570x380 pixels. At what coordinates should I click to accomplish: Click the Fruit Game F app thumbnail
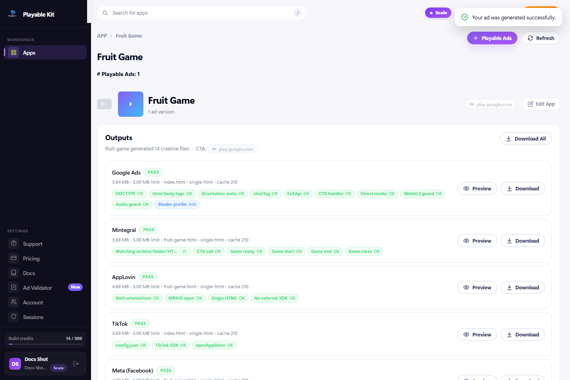131,104
